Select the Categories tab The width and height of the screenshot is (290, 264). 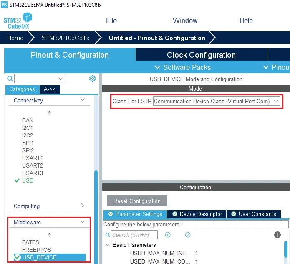(x=22, y=89)
